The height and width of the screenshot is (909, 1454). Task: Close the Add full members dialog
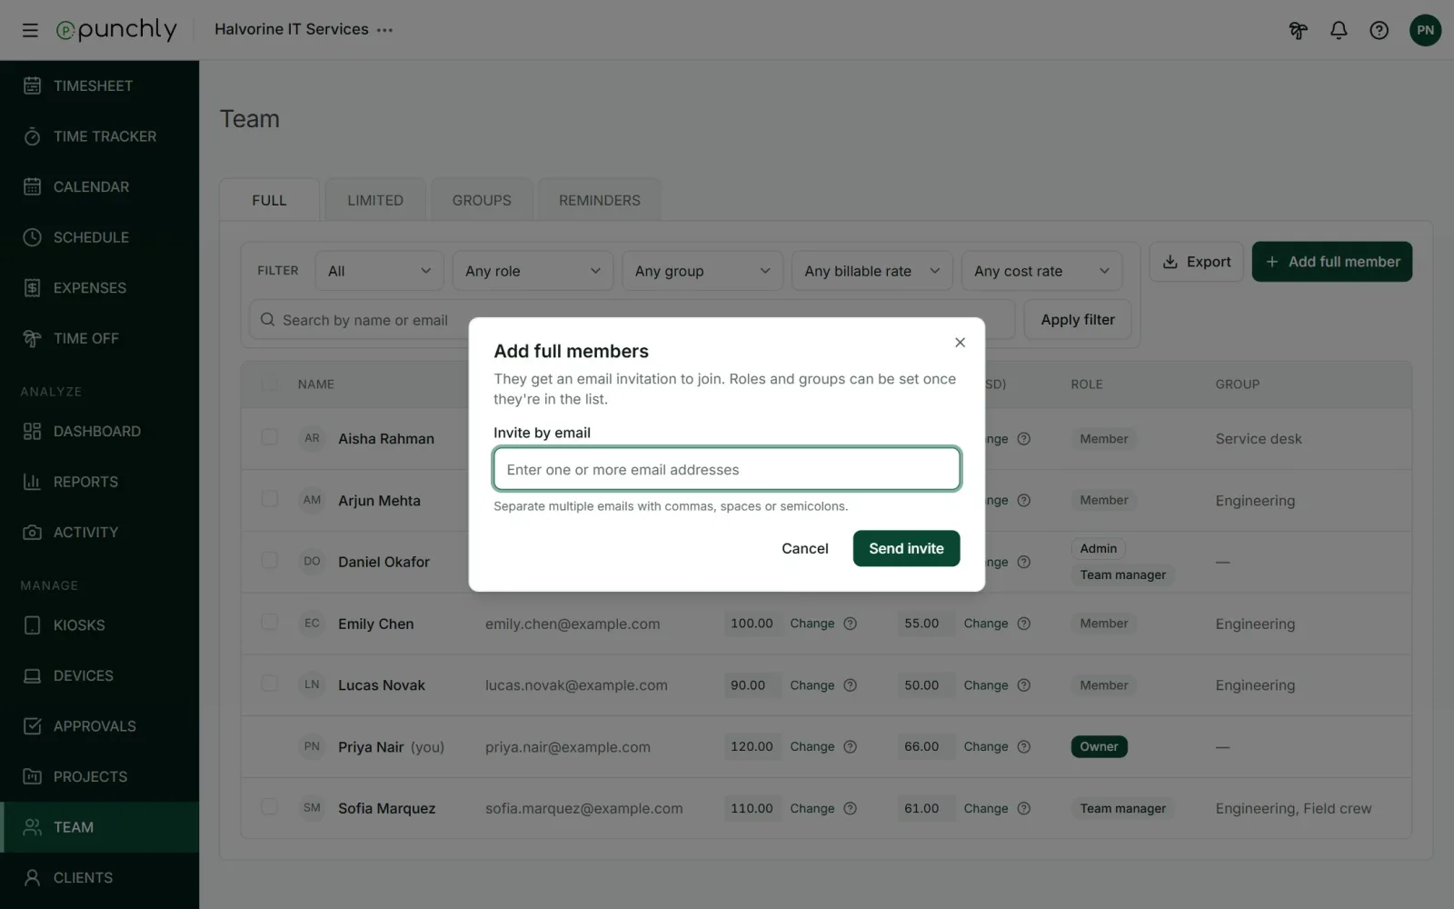960,343
